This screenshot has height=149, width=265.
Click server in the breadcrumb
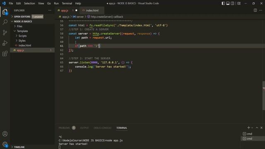(80, 17)
